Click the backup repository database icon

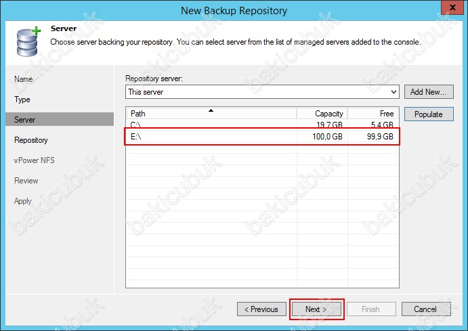25,41
